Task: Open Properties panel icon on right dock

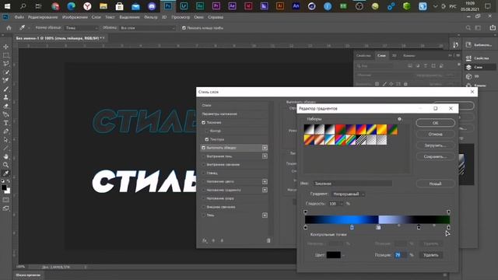Action: tap(468, 58)
